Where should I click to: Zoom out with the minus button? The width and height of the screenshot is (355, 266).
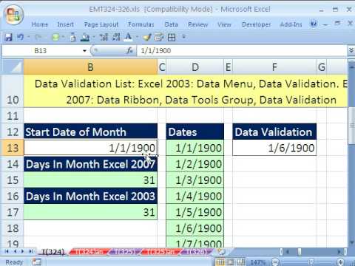(275, 262)
